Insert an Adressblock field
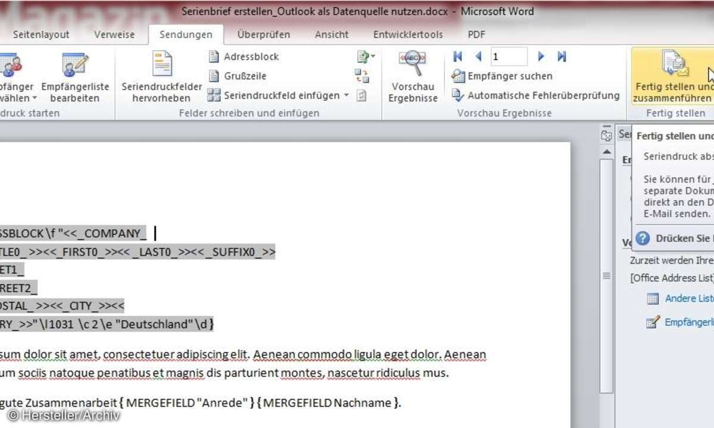714x428 pixels. tap(244, 57)
